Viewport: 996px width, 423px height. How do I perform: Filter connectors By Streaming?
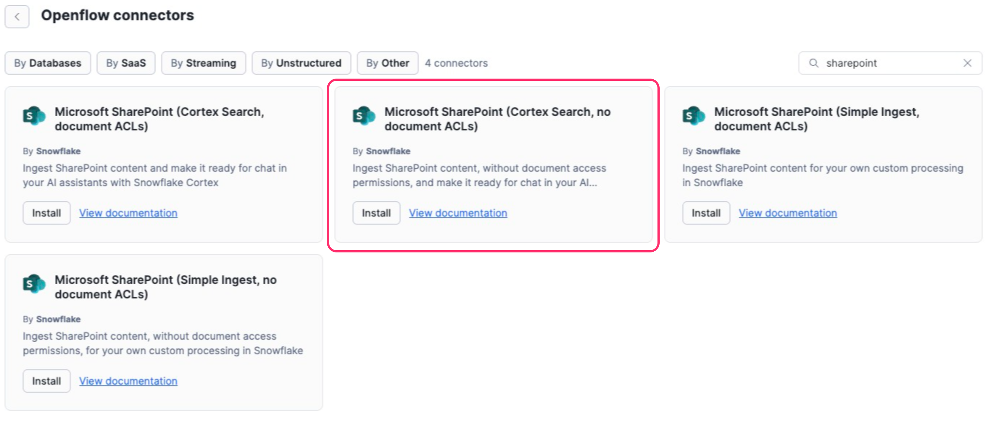click(203, 63)
